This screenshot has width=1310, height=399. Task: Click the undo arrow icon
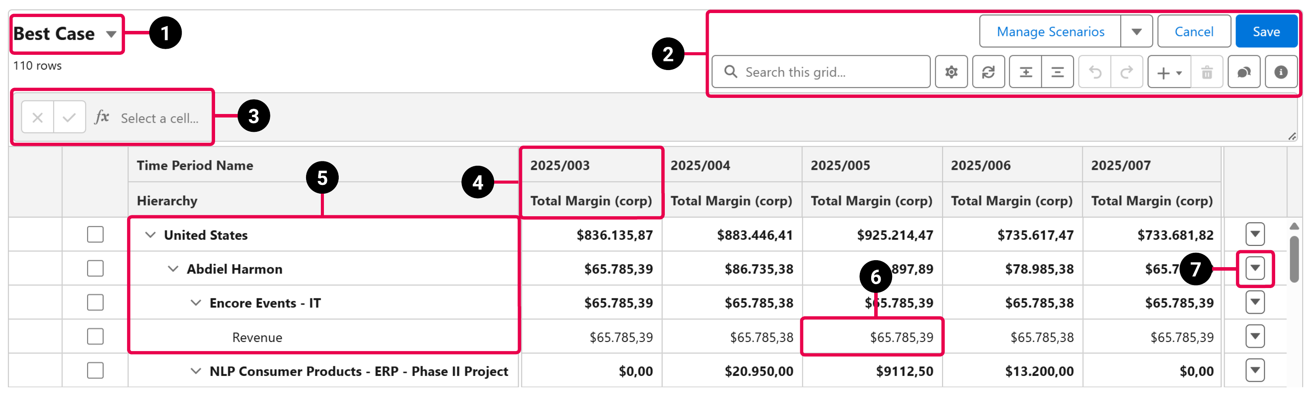click(1094, 72)
